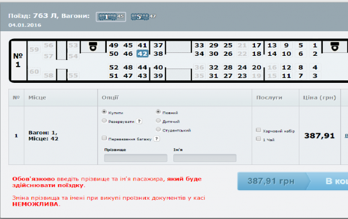Image resolution: width=348 pixels, height=219 pixels.
Task: Click the 387,91 грн cart button
Action: (293, 181)
